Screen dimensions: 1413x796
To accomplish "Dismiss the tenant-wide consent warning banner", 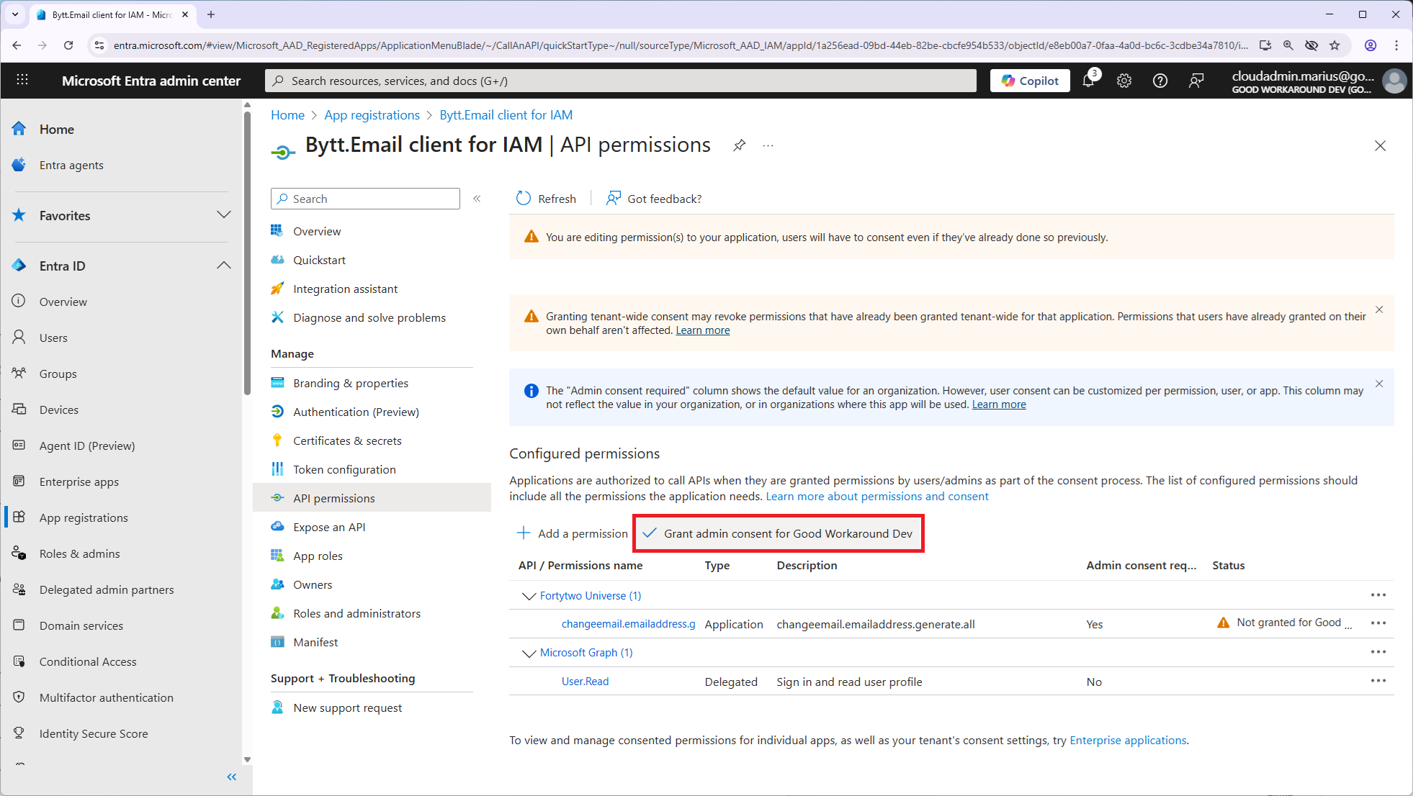I will (1379, 310).
